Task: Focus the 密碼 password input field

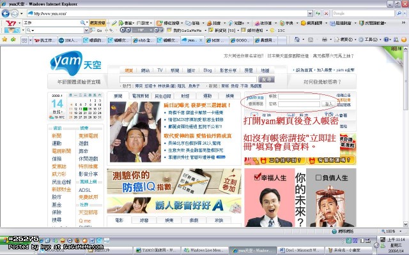Action: pos(299,104)
